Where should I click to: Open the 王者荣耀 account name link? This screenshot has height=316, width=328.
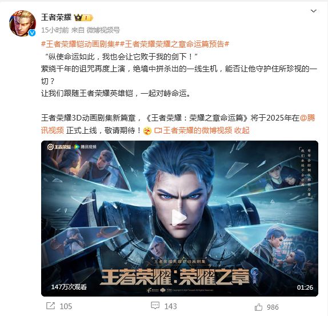(x=56, y=17)
